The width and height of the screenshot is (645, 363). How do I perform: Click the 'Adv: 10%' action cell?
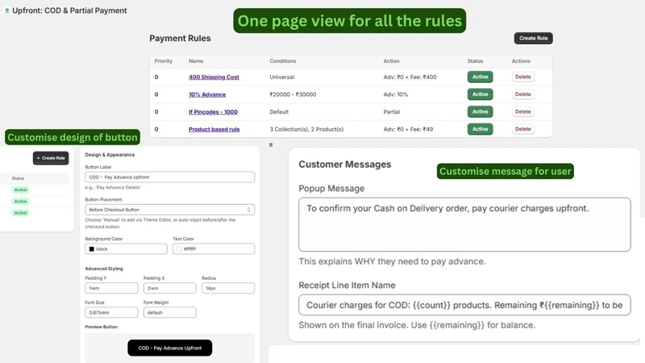coord(396,94)
